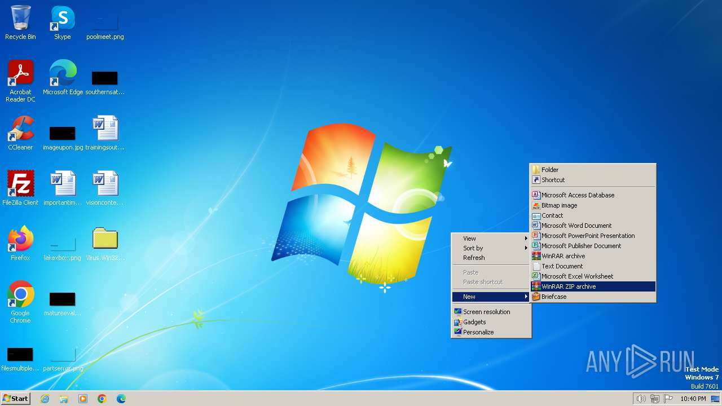Viewport: 722px width, 406px height.
Task: Select the Virus.Win32 folder icon
Action: pyautogui.click(x=105, y=243)
